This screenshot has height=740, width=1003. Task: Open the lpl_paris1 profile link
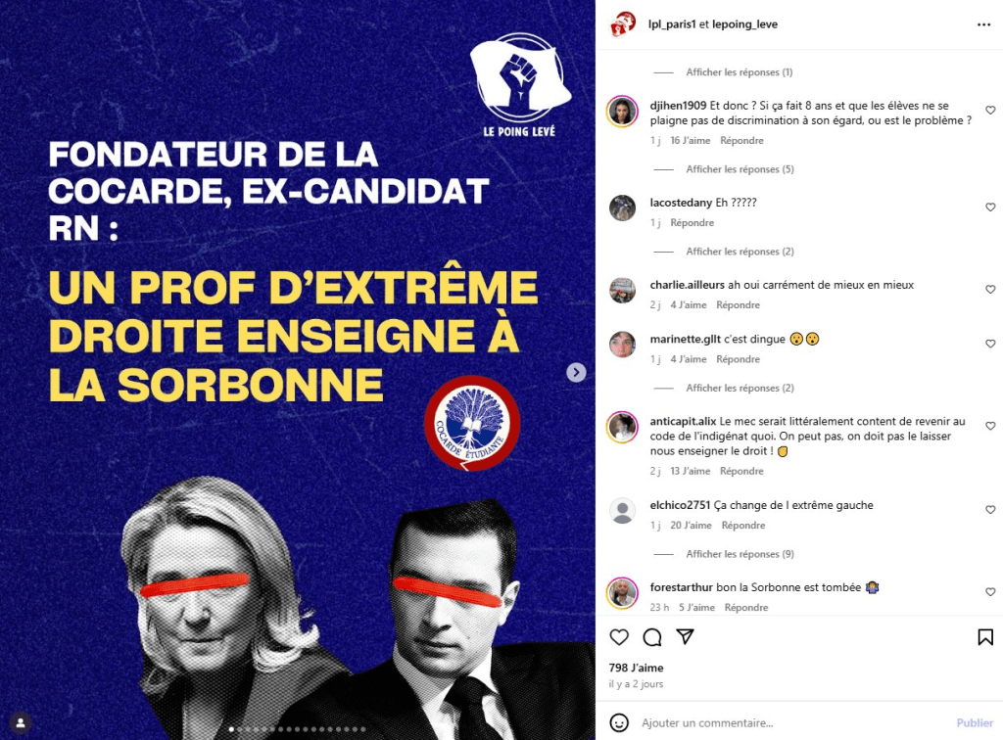(672, 24)
